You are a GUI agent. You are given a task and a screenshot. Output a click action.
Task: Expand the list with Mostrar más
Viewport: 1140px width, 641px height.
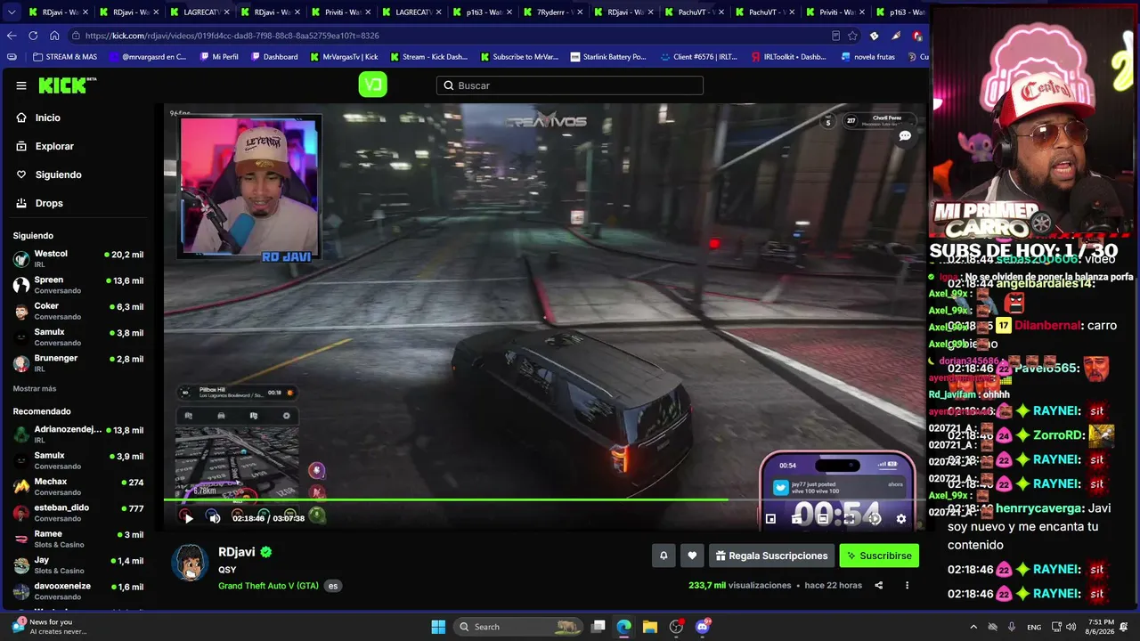click(x=35, y=389)
